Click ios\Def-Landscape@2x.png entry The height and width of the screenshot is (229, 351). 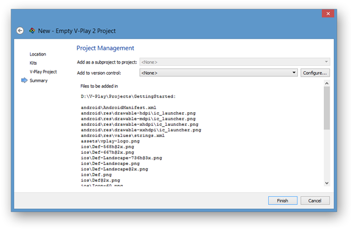(x=114, y=169)
